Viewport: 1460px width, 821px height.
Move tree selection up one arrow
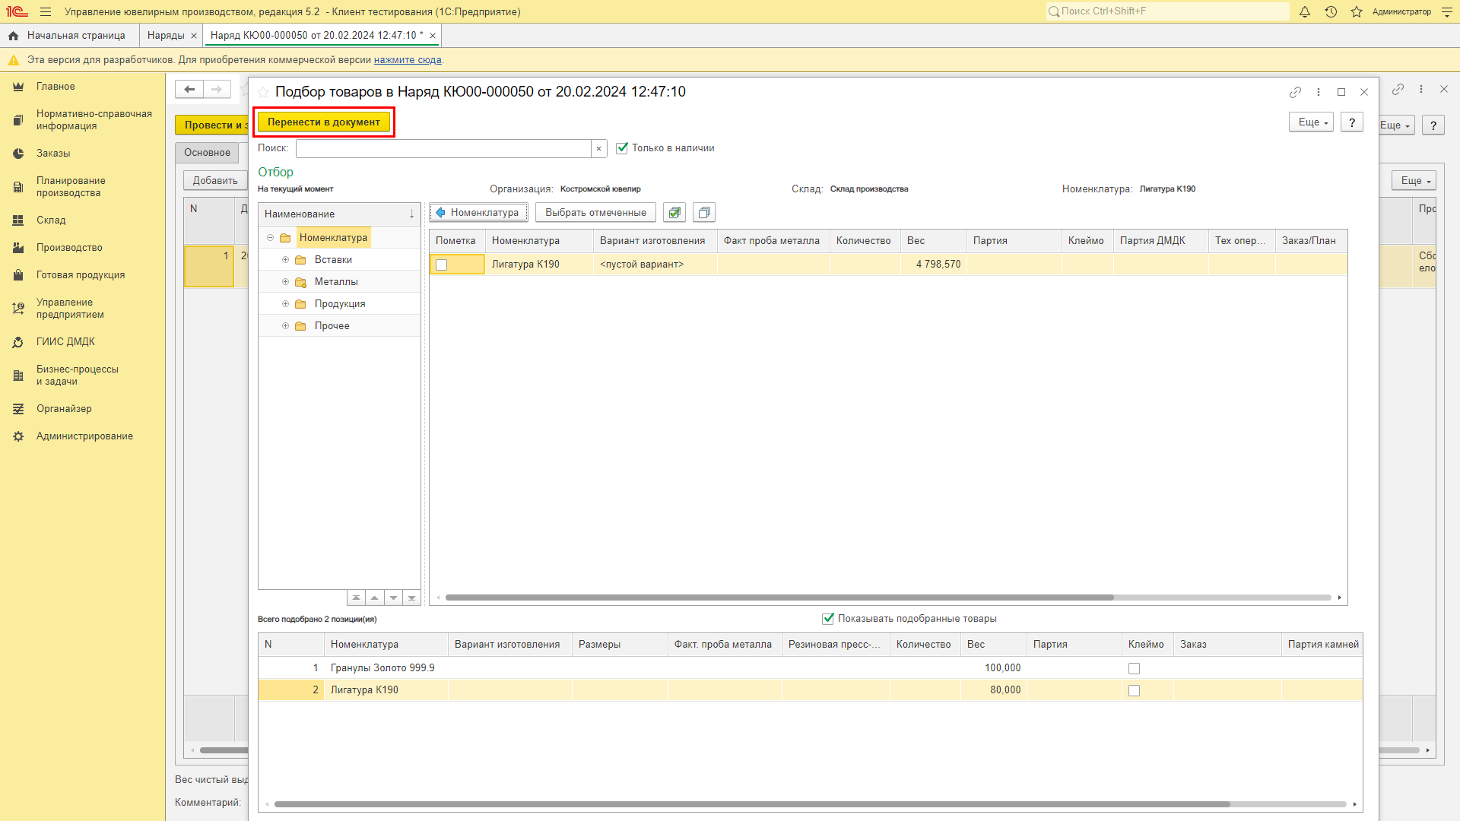(374, 598)
